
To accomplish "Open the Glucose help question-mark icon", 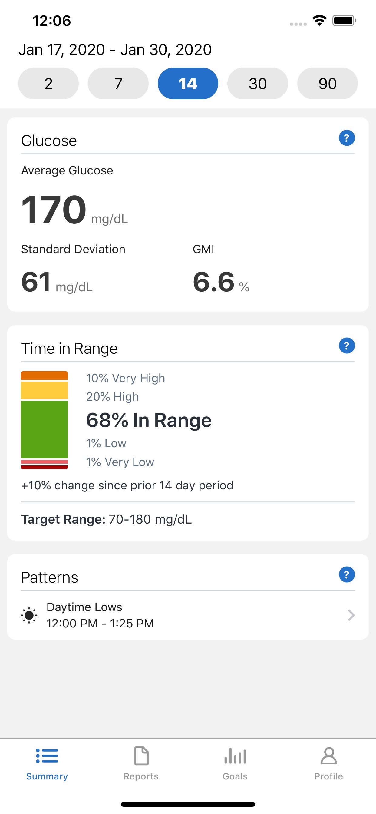I will [347, 138].
